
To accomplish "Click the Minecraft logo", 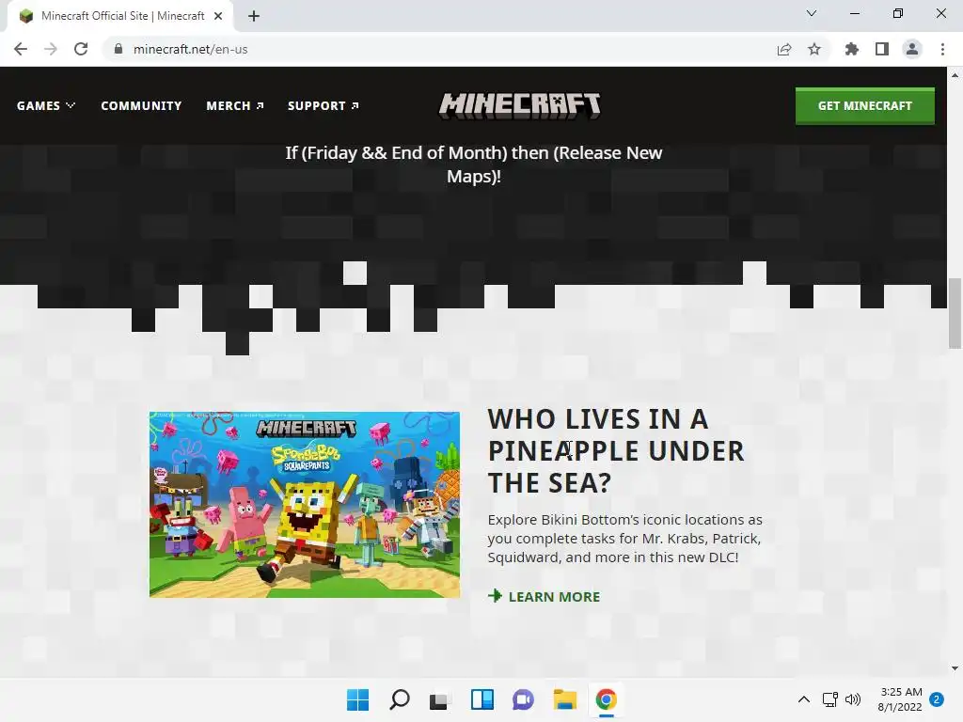I will [x=519, y=105].
